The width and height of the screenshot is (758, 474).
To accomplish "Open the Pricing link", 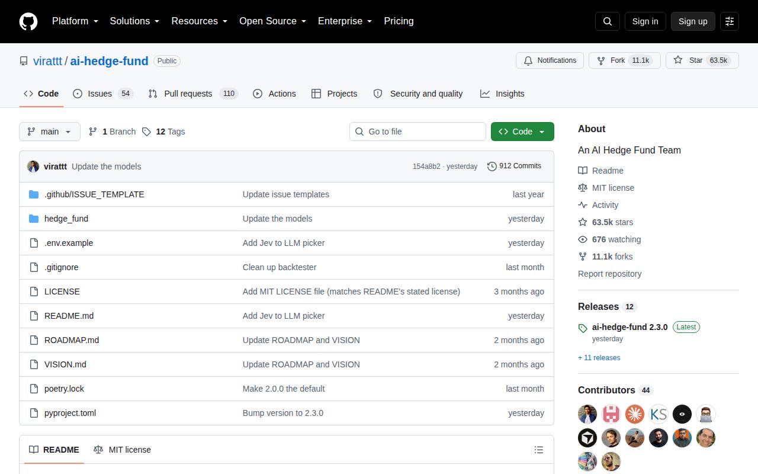I will pyautogui.click(x=399, y=21).
